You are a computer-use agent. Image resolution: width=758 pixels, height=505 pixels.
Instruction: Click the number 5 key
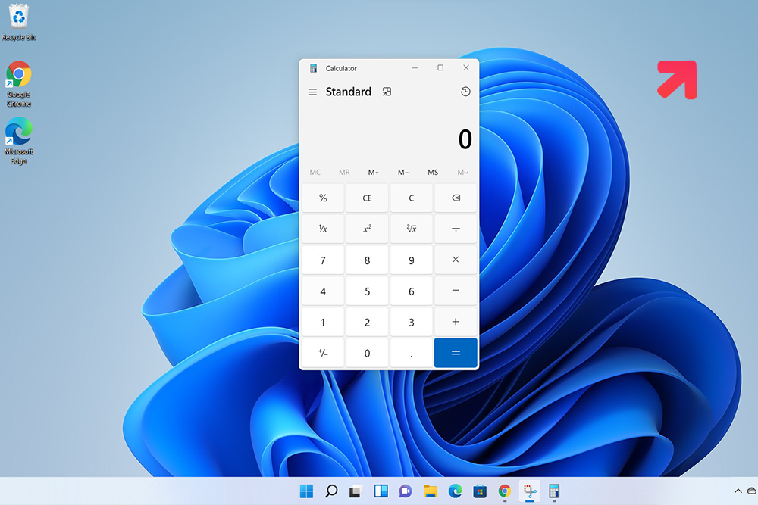(x=368, y=291)
